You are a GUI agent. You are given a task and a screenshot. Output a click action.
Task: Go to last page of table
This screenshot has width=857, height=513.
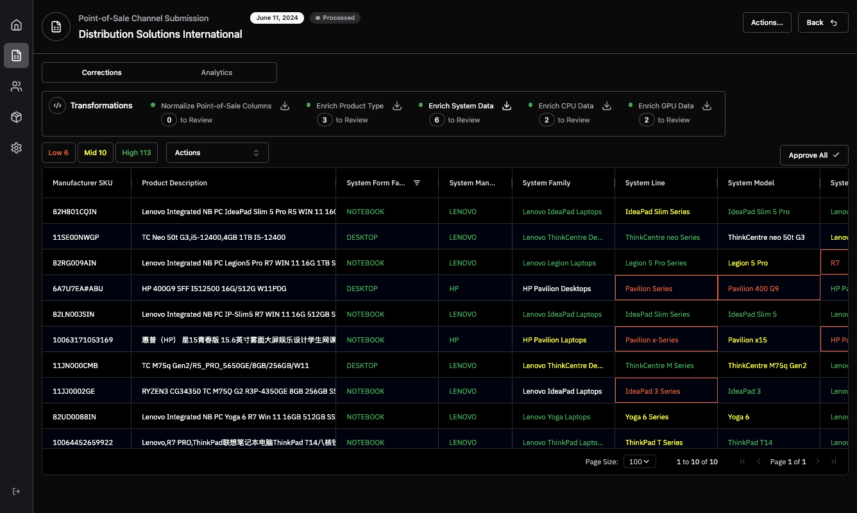coord(834,462)
